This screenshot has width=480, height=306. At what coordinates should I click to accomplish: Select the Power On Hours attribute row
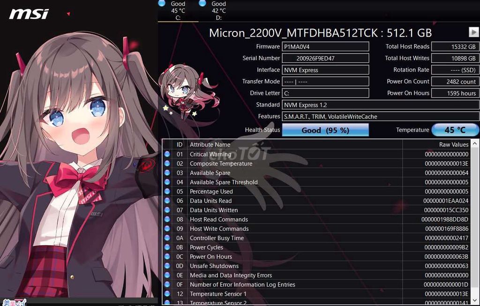click(316, 257)
